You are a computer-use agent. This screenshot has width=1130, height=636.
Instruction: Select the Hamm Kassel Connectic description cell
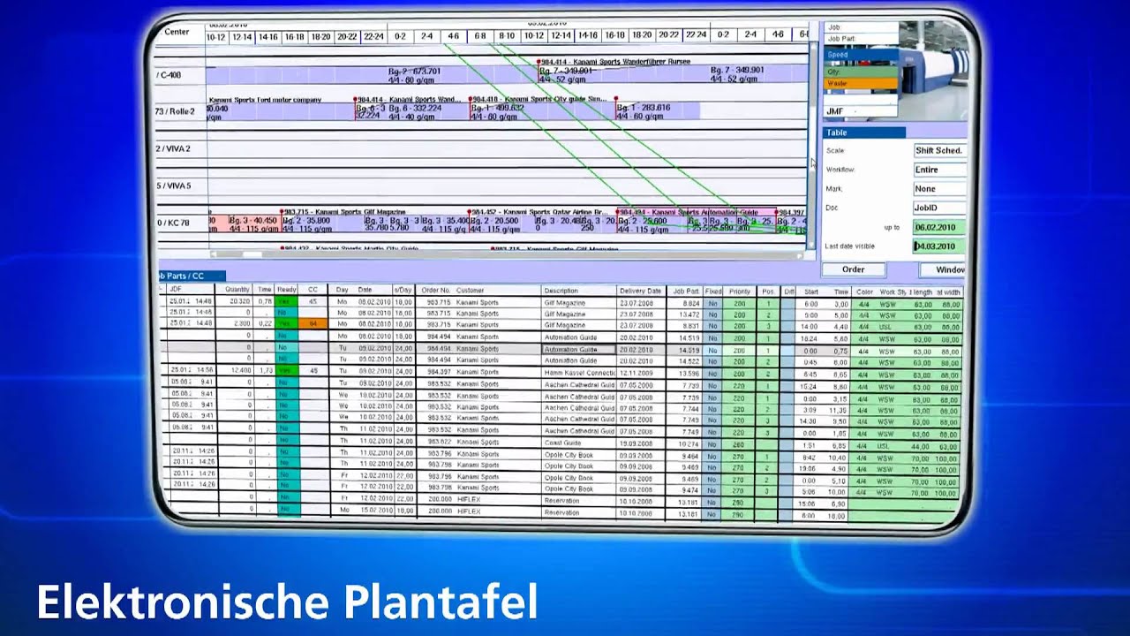coord(578,374)
